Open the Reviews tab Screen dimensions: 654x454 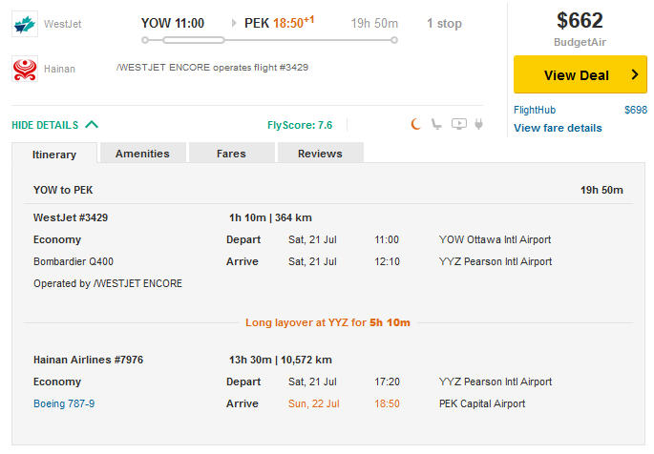coord(320,154)
